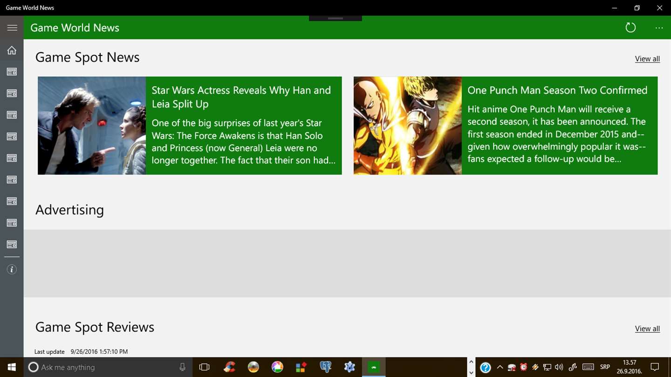Click the 'Game Spot News' section heading
This screenshot has width=671, height=377.
pos(88,57)
